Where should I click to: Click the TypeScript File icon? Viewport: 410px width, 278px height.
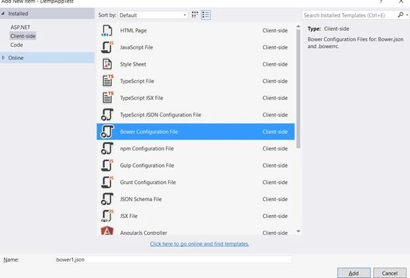pos(108,81)
